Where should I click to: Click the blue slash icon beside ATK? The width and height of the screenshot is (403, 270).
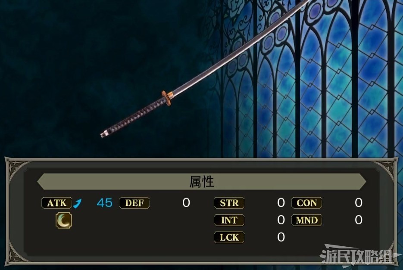(78, 203)
